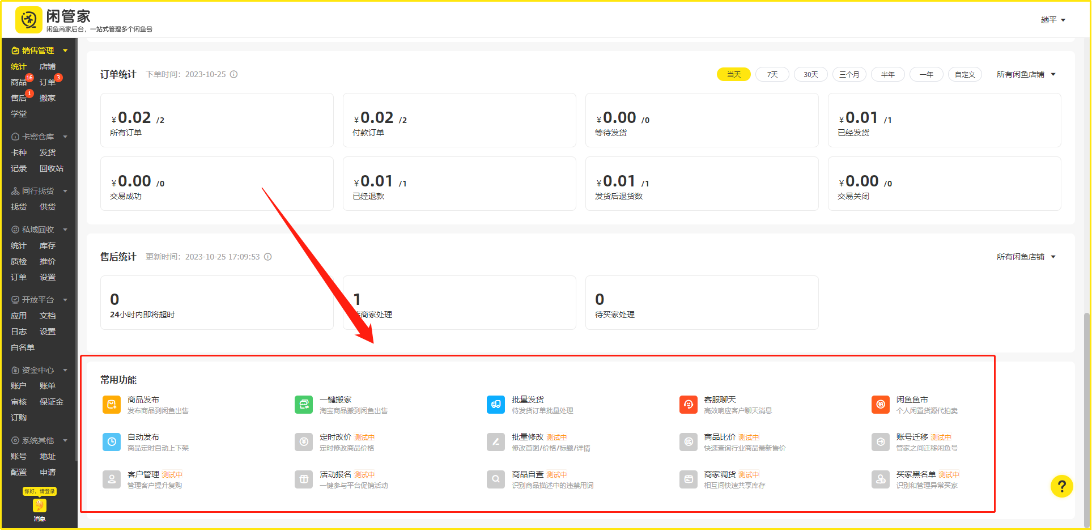Click the yellow help question mark icon

point(1061,486)
